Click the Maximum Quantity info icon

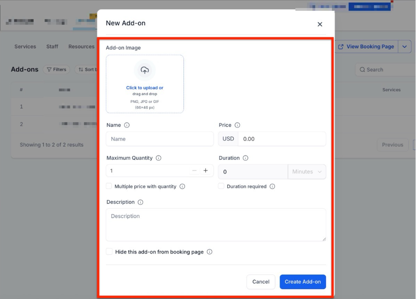tap(159, 158)
